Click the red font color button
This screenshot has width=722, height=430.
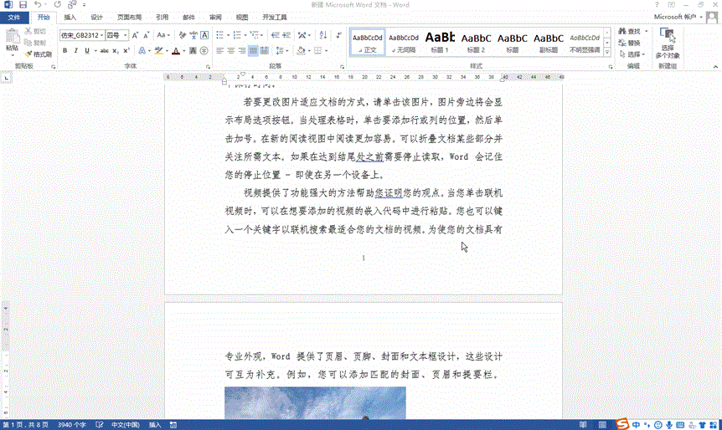(x=175, y=51)
